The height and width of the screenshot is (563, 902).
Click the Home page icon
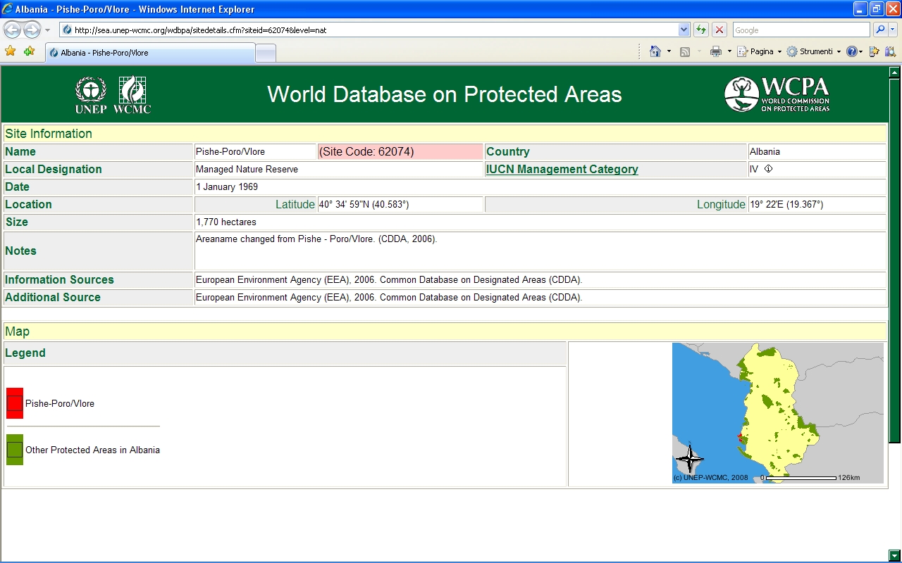[655, 51]
